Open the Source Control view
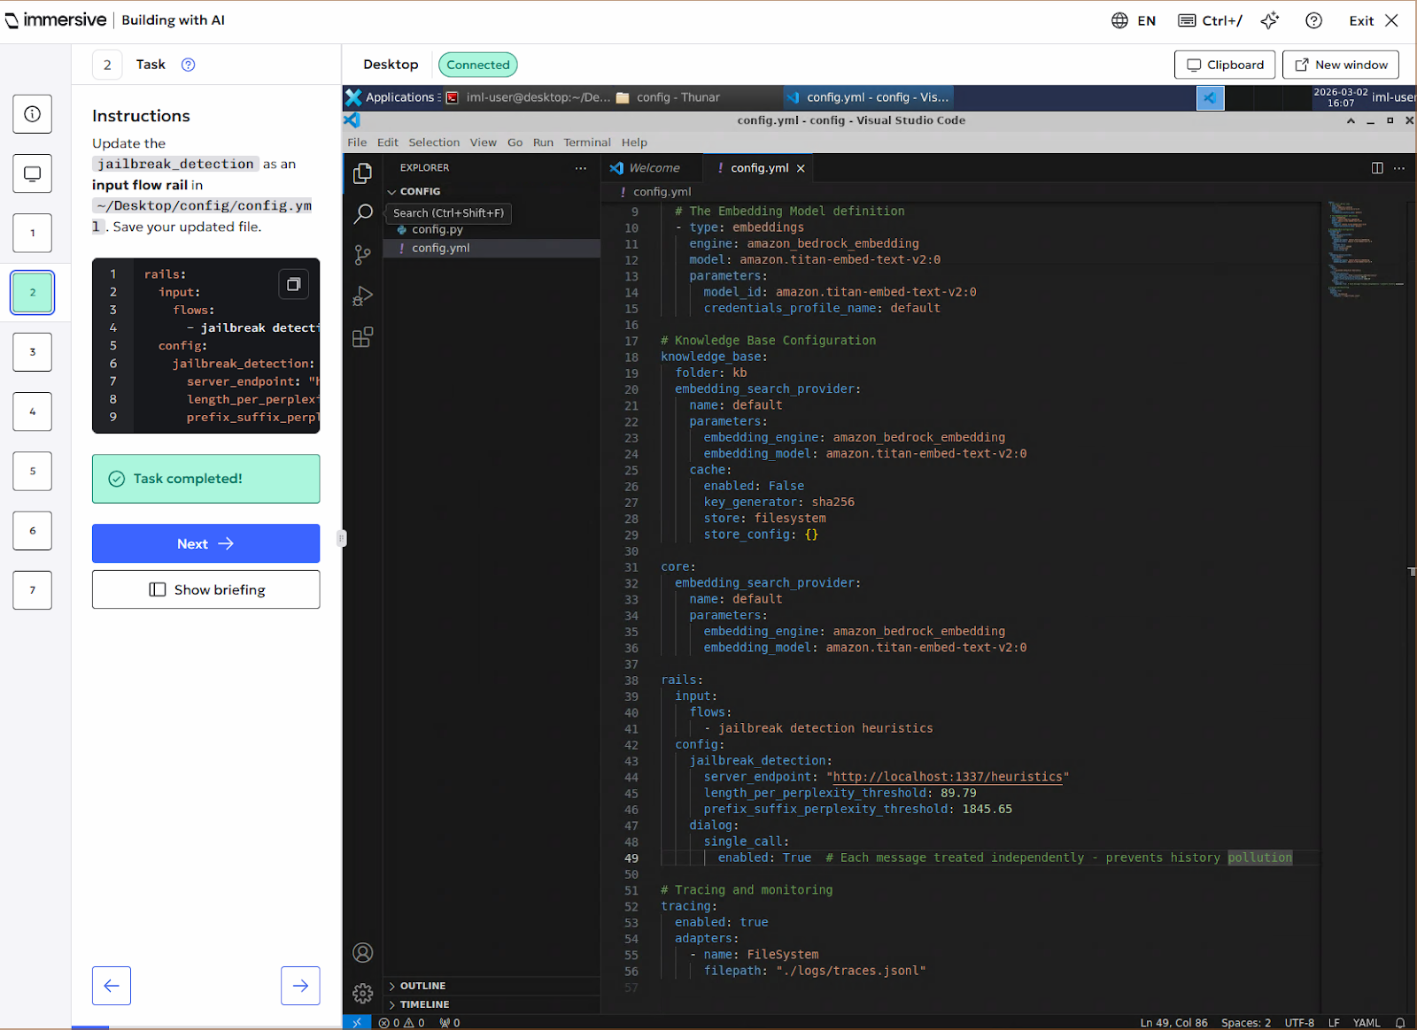 tap(362, 255)
